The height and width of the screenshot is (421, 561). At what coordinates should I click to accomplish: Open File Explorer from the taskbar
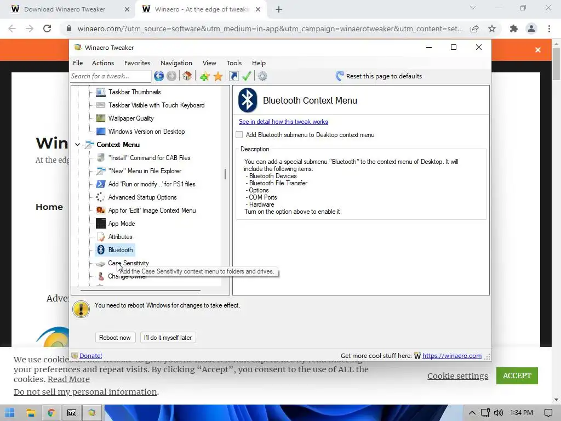click(x=31, y=413)
